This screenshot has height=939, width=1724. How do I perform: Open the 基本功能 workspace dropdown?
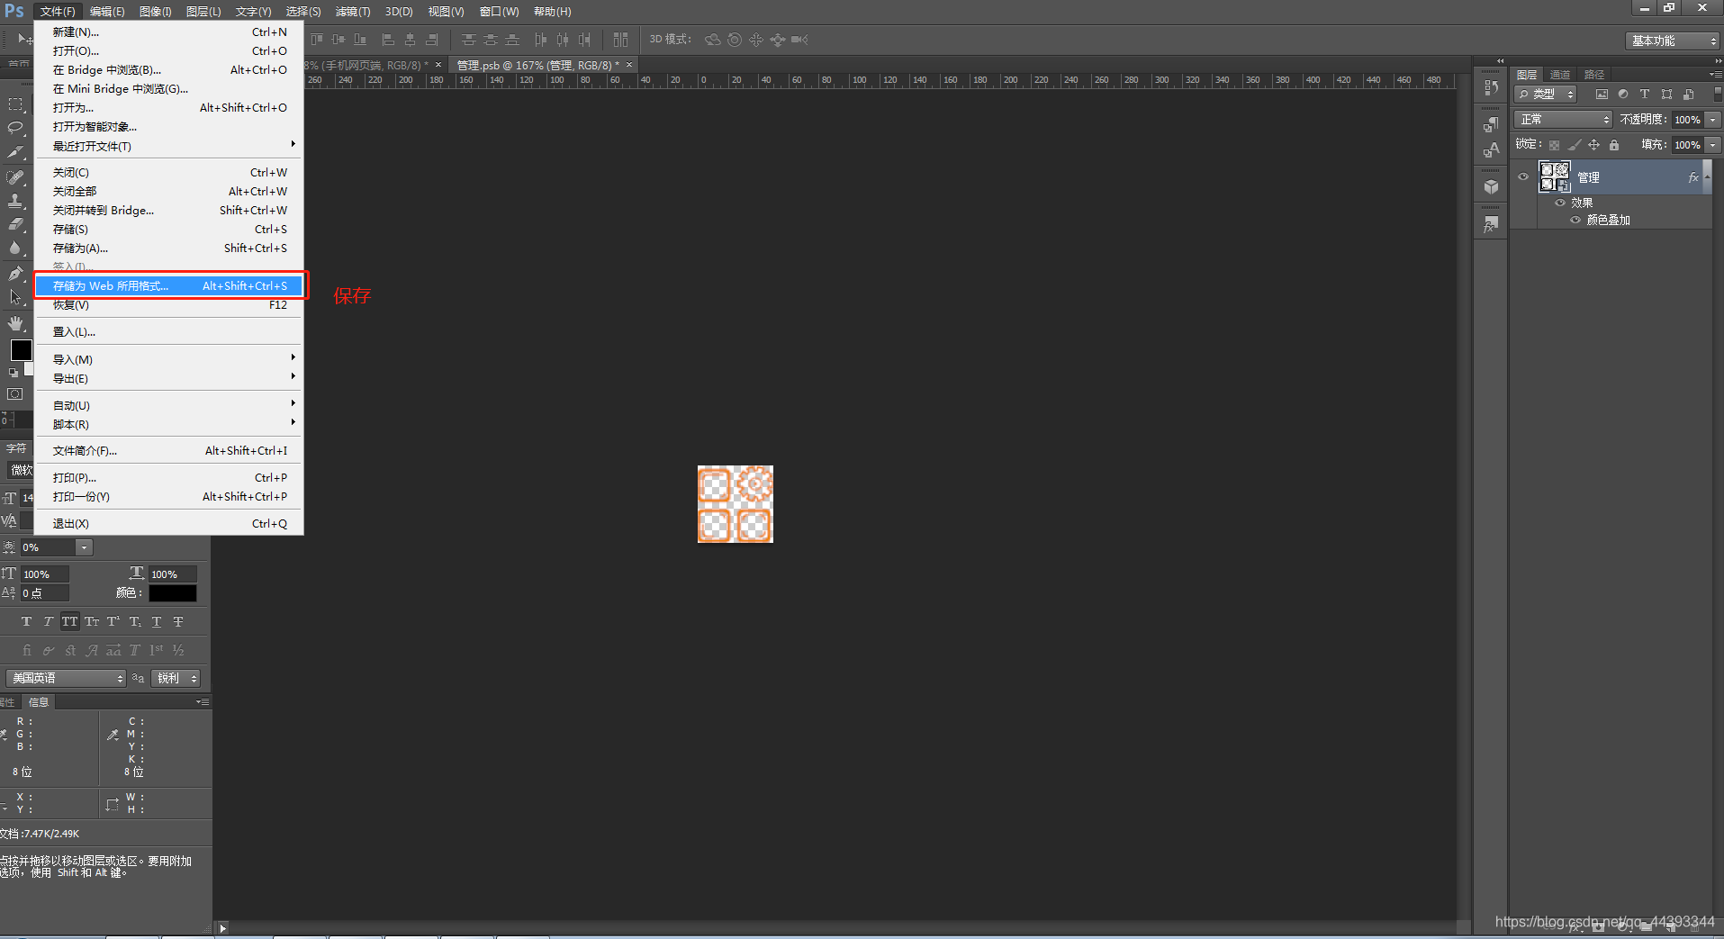(x=1673, y=41)
